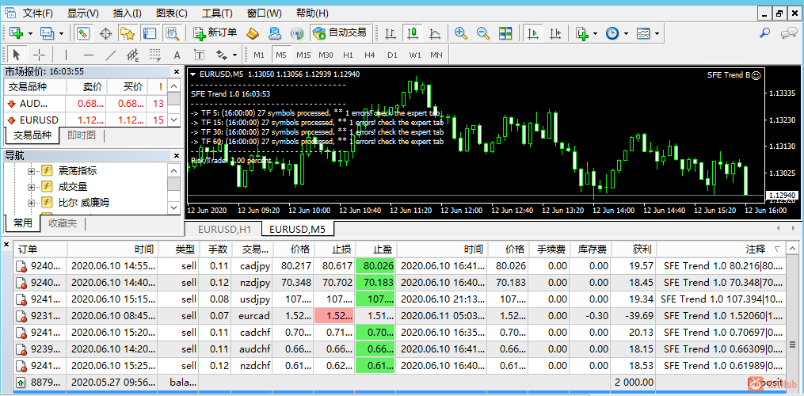804x396 pixels.
Task: Open the cloud VPS icon
Action: (275, 33)
